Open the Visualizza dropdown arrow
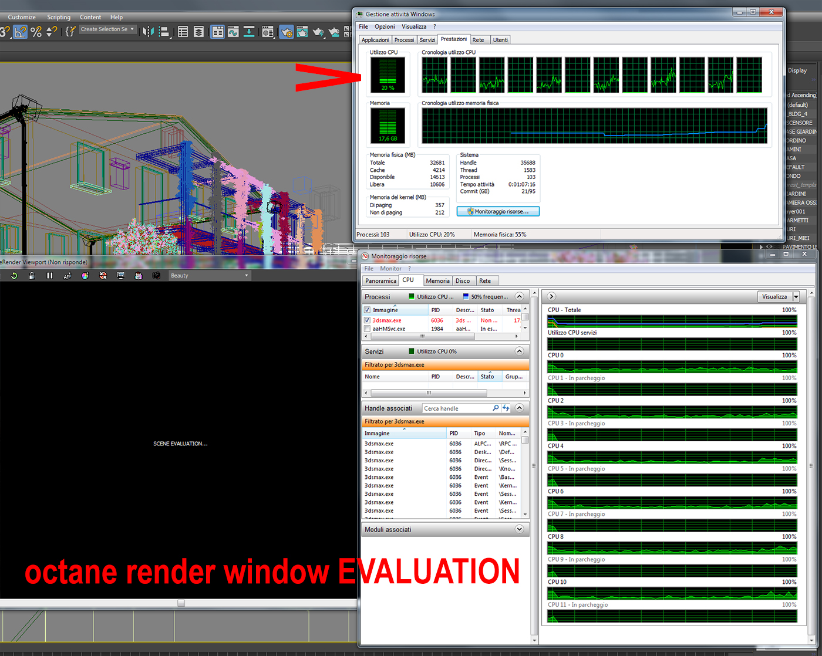The width and height of the screenshot is (822, 656). point(796,297)
